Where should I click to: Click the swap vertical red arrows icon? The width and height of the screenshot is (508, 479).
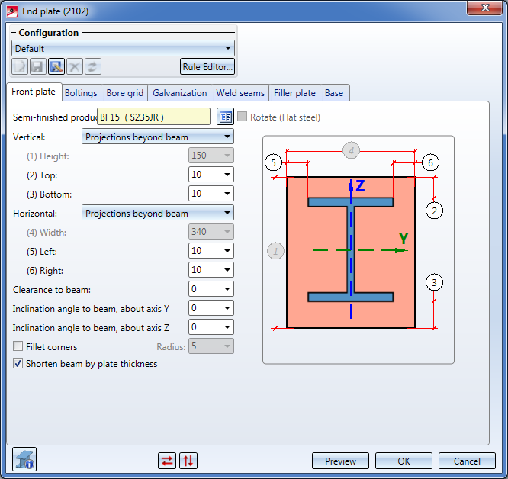pos(188,461)
